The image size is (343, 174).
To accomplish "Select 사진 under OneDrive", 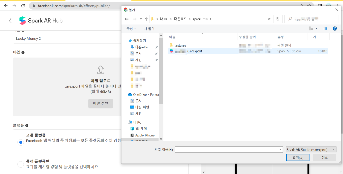I will [138, 114].
